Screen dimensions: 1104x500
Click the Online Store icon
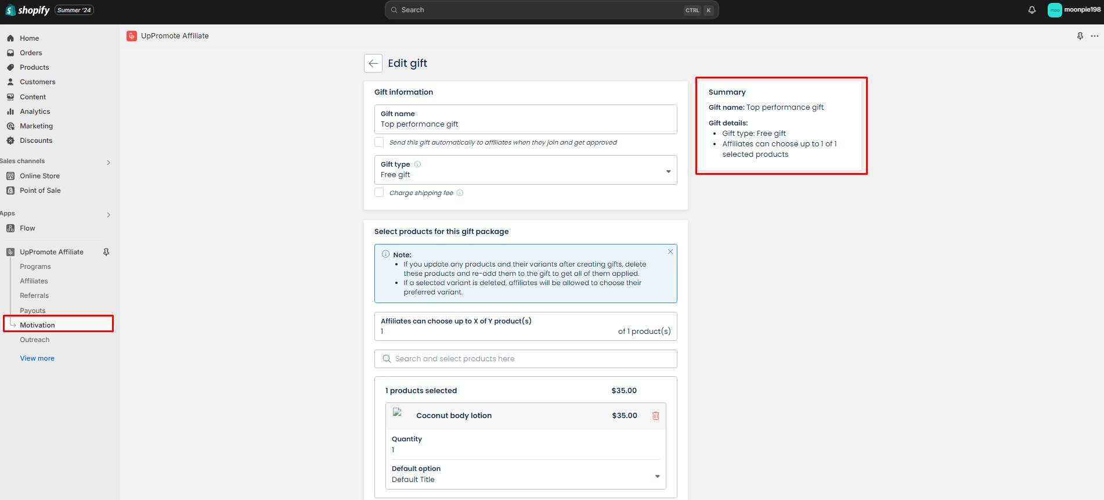10,176
